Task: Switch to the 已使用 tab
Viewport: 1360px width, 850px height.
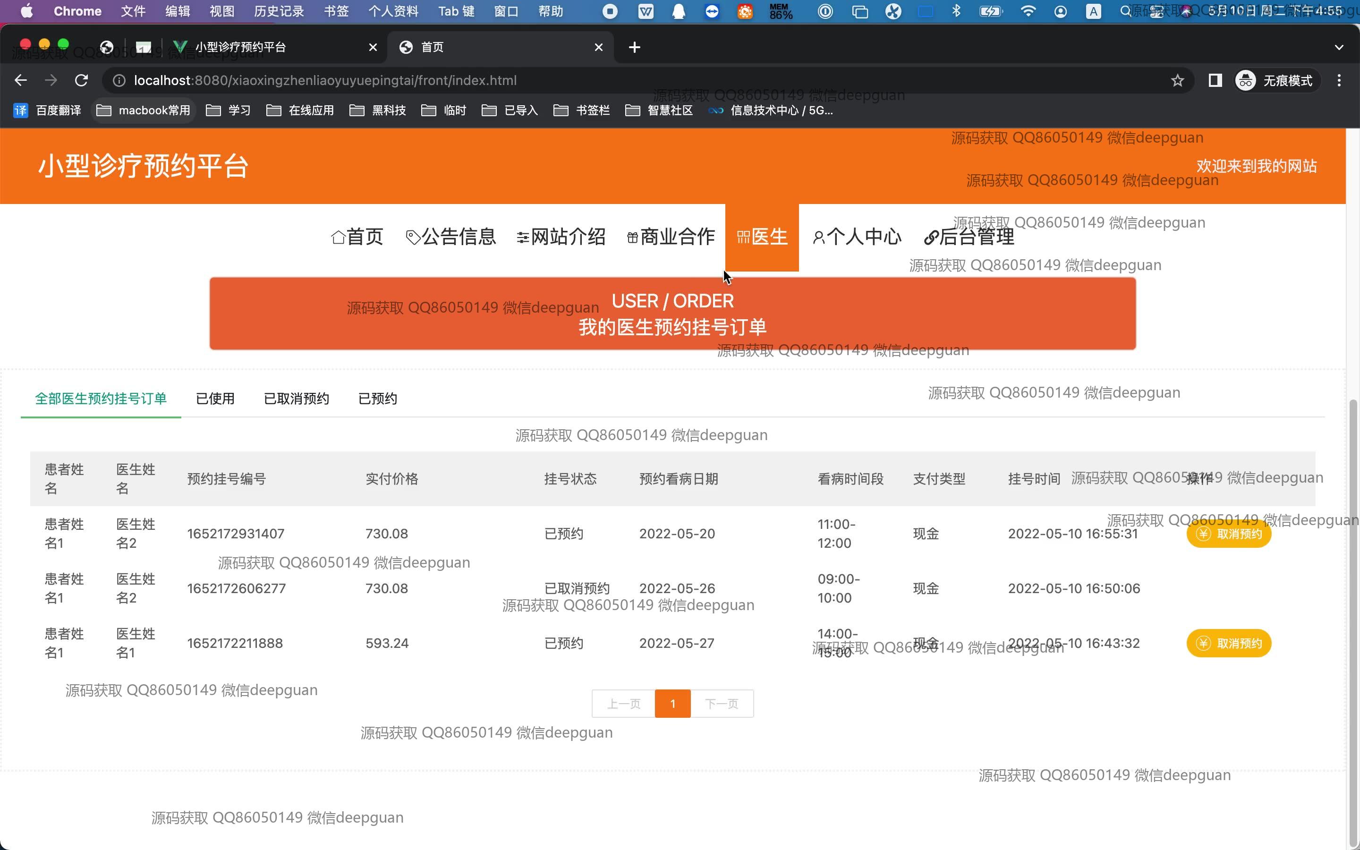Action: (x=215, y=399)
